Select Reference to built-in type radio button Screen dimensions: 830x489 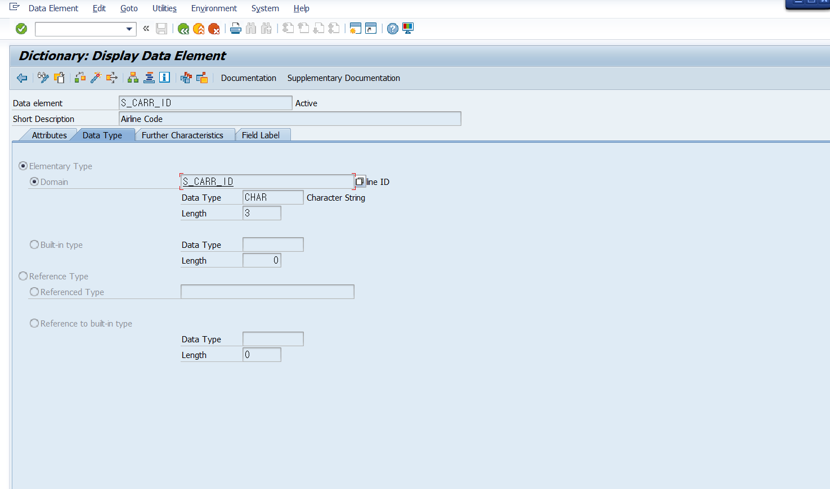(x=34, y=323)
